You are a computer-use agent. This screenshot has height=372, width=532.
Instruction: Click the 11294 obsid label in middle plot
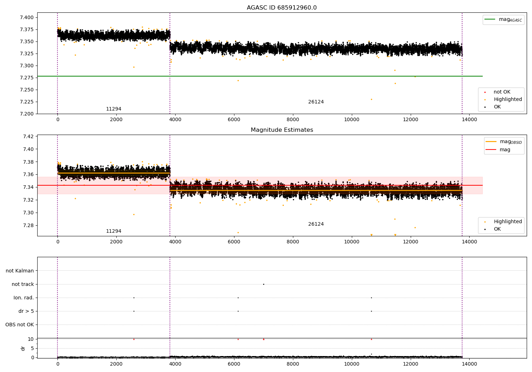[113, 231]
